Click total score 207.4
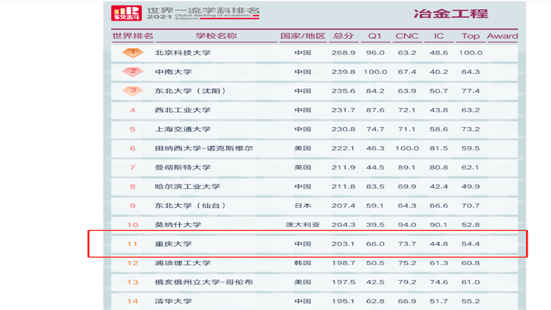Screen dimensions: 551x310 pyautogui.click(x=343, y=205)
